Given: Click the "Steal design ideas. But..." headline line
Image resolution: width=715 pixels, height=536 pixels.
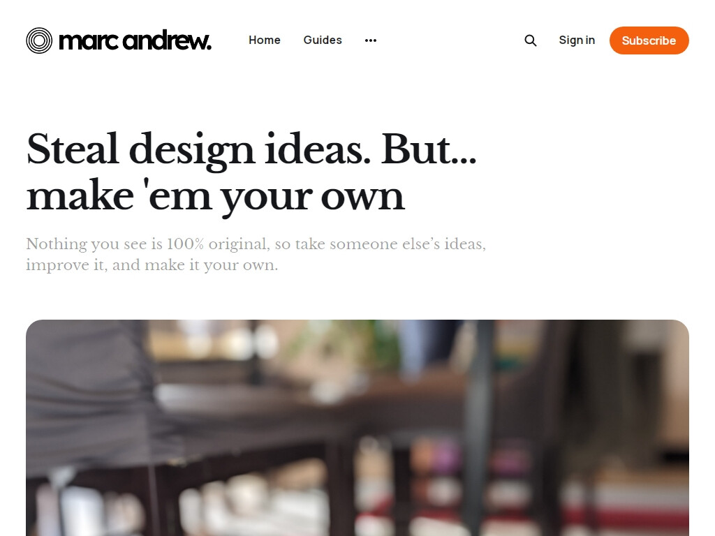Looking at the screenshot, I should pyautogui.click(x=251, y=150).
